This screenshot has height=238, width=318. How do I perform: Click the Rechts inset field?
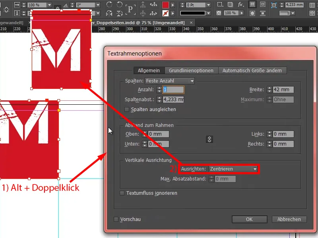click(x=283, y=144)
